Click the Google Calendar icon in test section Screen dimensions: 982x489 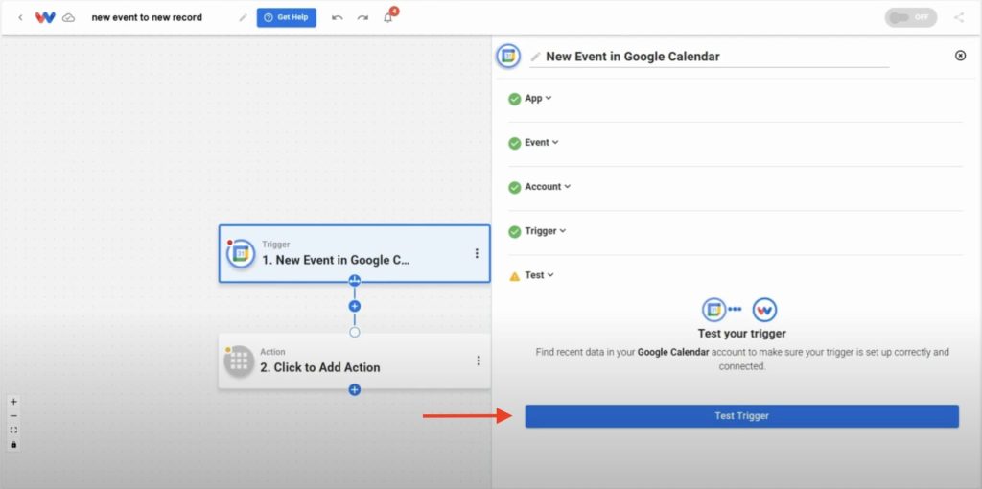pos(713,310)
